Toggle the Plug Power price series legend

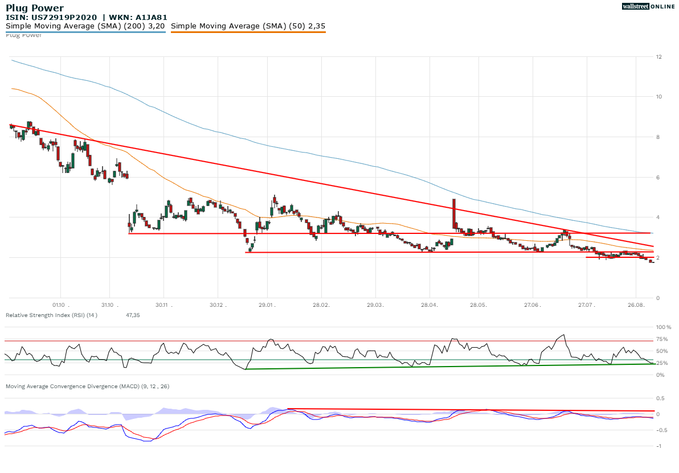click(22, 35)
